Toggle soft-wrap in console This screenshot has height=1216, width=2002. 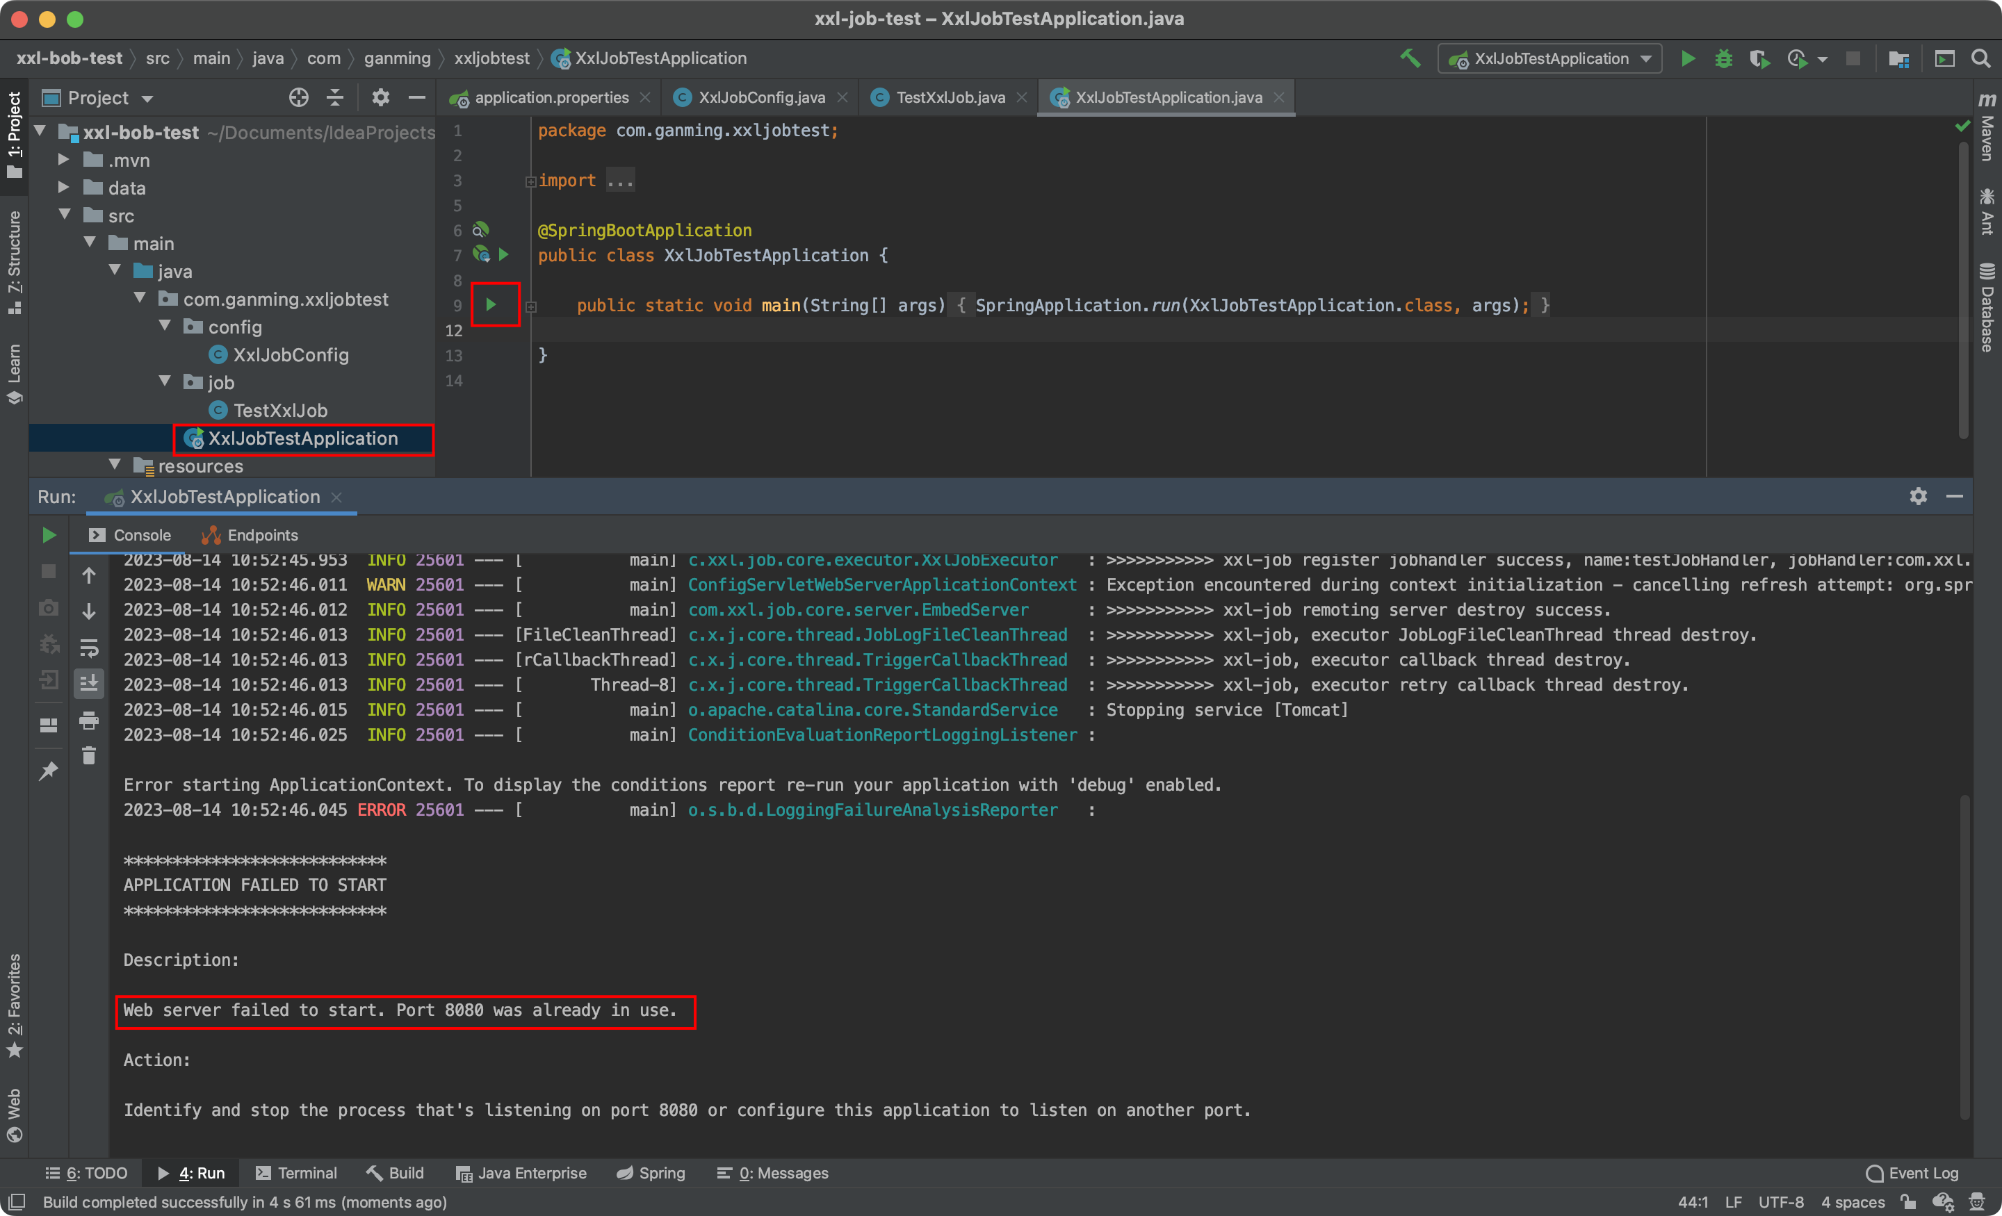tap(90, 648)
